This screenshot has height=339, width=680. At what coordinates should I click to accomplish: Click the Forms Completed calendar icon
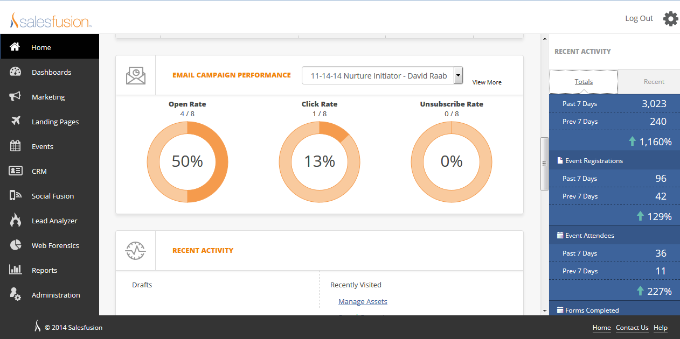pos(560,310)
